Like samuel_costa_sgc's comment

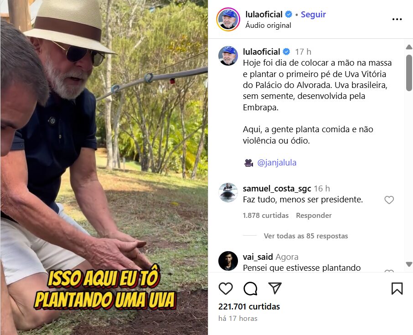(x=389, y=200)
